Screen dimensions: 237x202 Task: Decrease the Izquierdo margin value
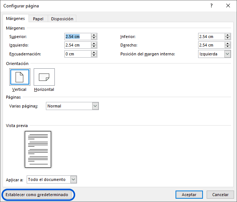click(94, 47)
